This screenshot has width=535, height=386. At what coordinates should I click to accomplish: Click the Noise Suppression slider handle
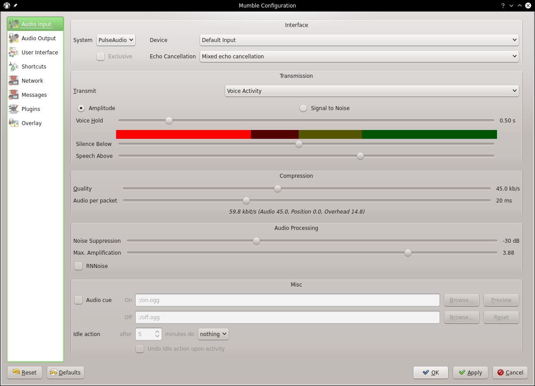[x=257, y=241]
